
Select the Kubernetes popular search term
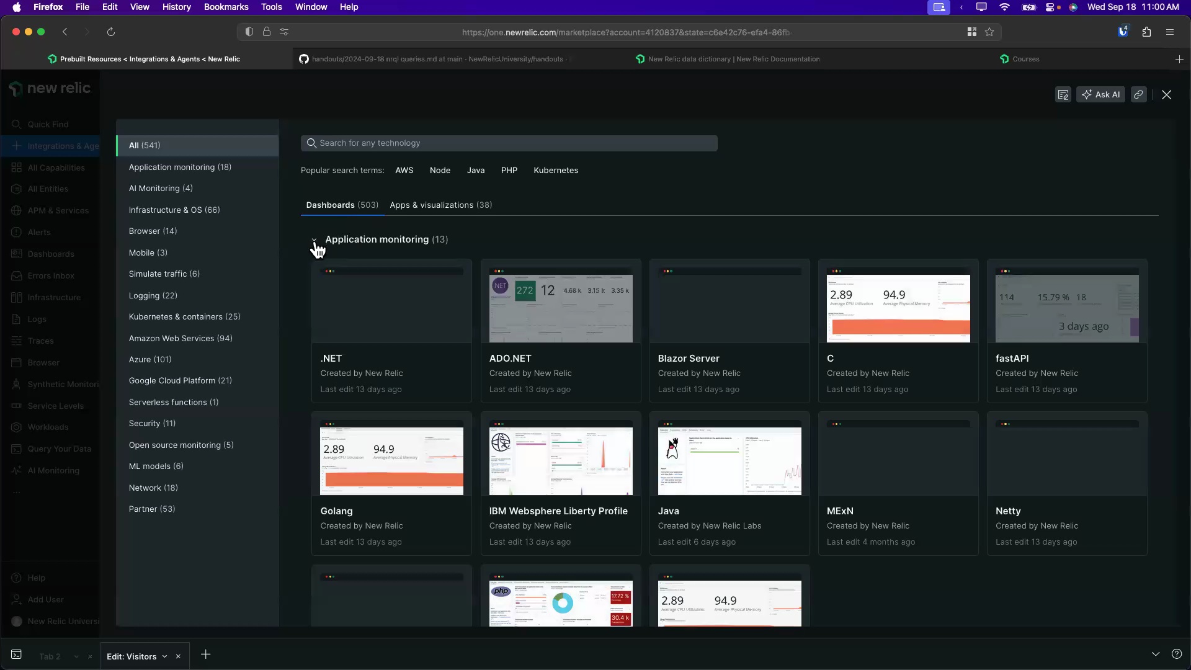tap(556, 171)
